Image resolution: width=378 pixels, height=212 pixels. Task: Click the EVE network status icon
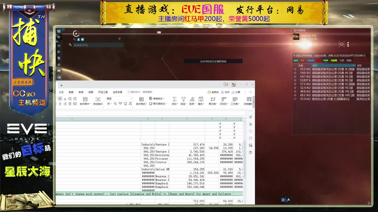289,200
